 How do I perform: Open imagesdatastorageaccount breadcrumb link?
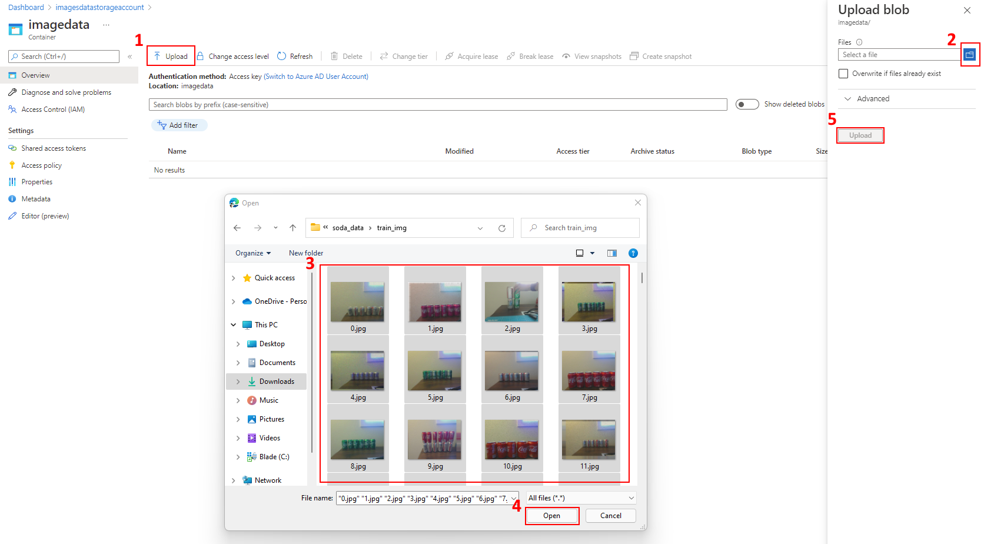point(99,8)
